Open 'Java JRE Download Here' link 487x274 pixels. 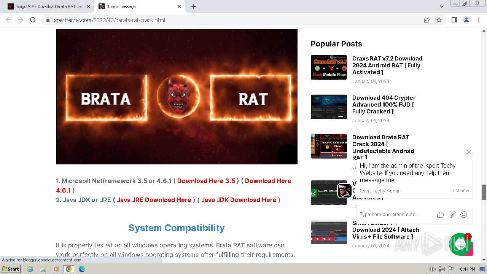(x=154, y=200)
